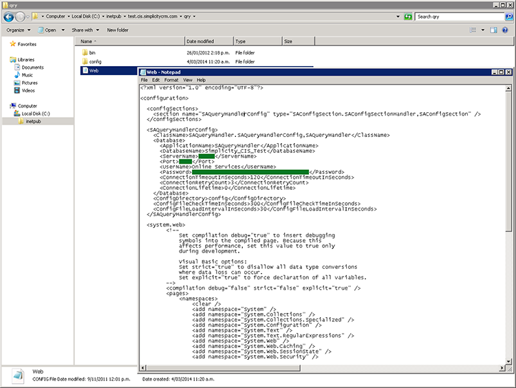Screen dimensions: 516x388
Task: Click the Web file name in list
Action: click(94, 70)
